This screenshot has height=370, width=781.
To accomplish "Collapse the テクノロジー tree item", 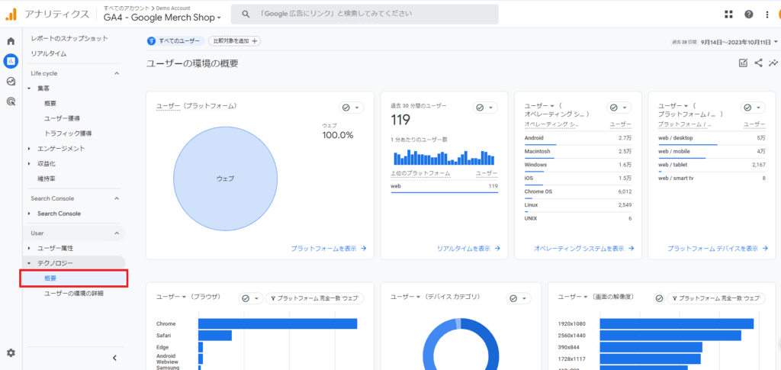I will point(30,263).
